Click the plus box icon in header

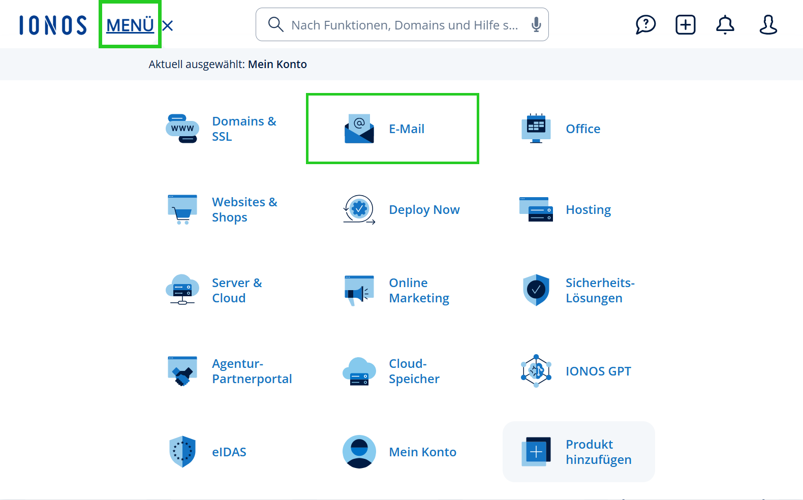point(685,24)
